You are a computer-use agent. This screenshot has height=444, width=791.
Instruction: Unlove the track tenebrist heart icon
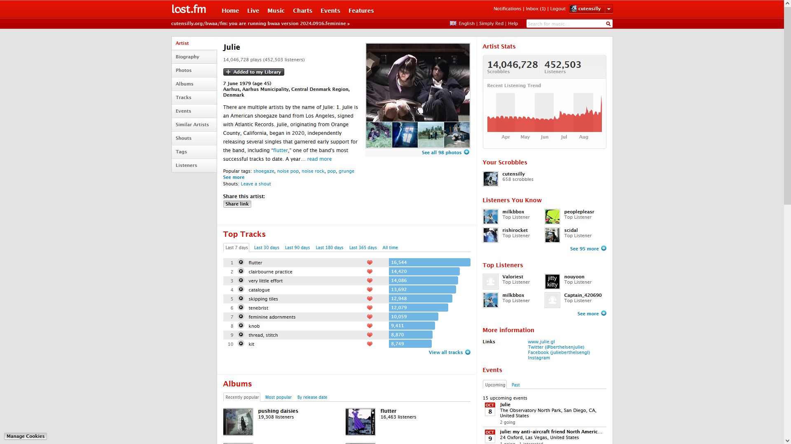370,308
